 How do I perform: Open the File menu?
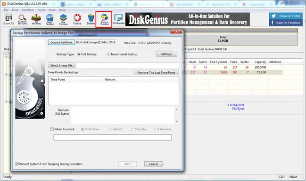[6, 10]
